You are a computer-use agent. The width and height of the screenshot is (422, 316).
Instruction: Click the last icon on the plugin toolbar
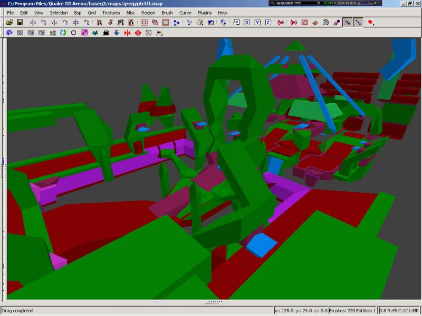159,33
